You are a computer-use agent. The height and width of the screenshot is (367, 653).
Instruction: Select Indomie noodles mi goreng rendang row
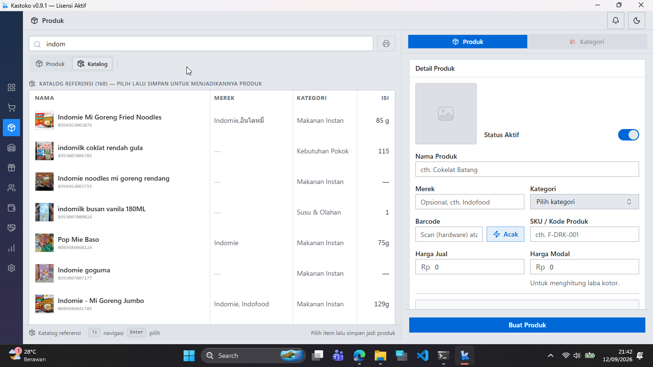click(x=212, y=182)
